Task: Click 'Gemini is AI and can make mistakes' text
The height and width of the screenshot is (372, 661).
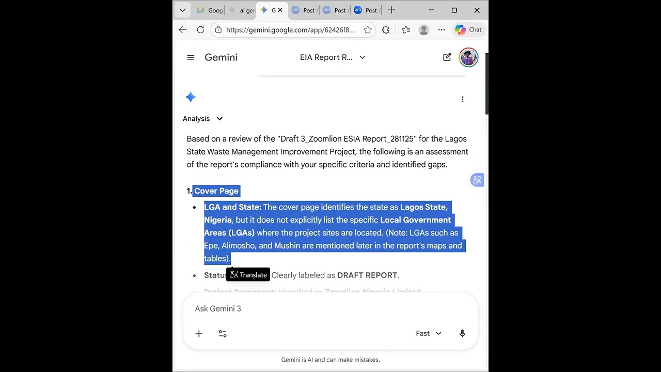Action: (330, 360)
